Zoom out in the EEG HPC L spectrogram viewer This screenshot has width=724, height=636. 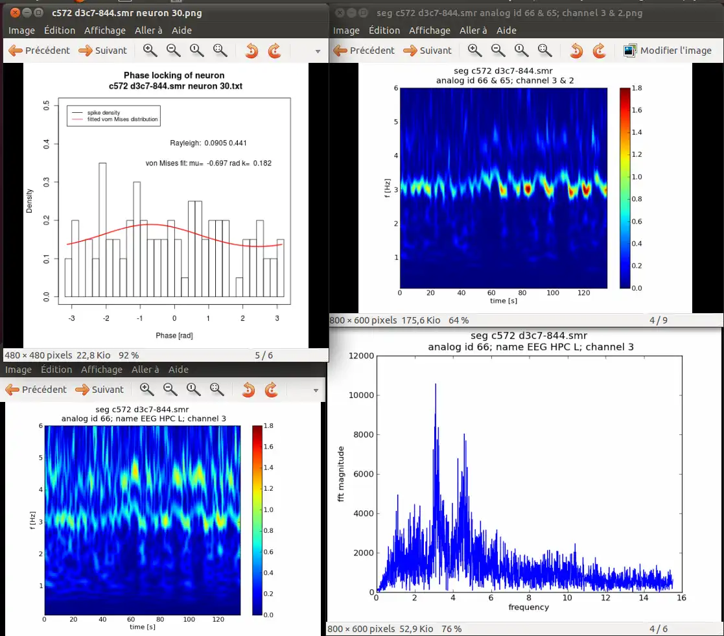click(x=170, y=390)
